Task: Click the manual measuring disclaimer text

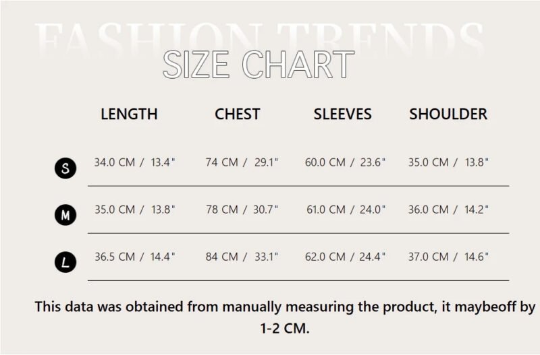Action: coord(285,317)
